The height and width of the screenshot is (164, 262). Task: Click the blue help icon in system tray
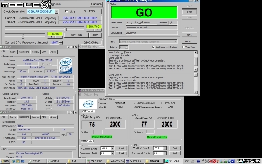pyautogui.click(x=198, y=162)
